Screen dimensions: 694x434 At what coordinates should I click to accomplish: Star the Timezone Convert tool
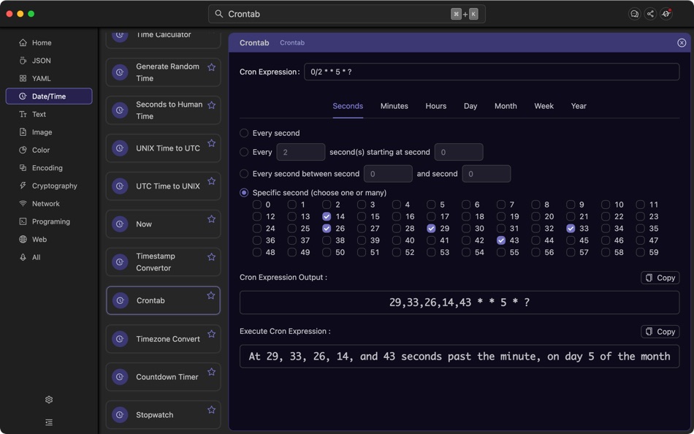(x=212, y=333)
